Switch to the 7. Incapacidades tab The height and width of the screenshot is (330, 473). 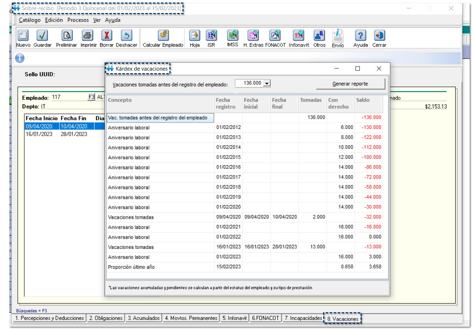tap(303, 318)
